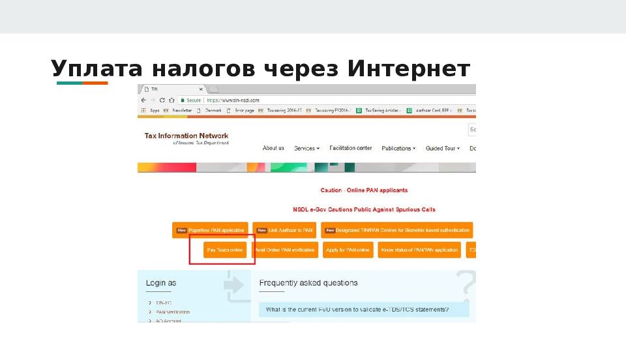Open the Apps grid bookmark icon
This screenshot has height=352, width=626.
143,110
